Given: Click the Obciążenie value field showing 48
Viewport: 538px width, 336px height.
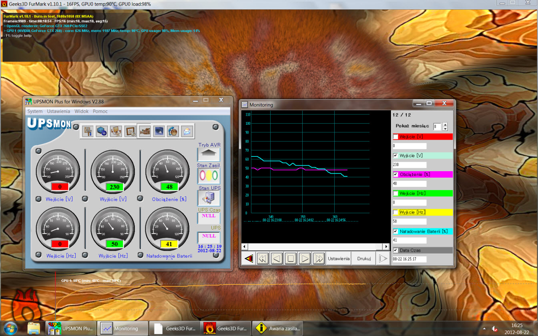Looking at the screenshot, I should [410, 184].
